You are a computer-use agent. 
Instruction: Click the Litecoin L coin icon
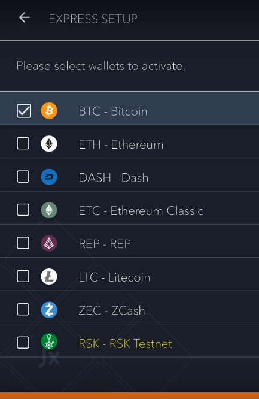(x=49, y=277)
